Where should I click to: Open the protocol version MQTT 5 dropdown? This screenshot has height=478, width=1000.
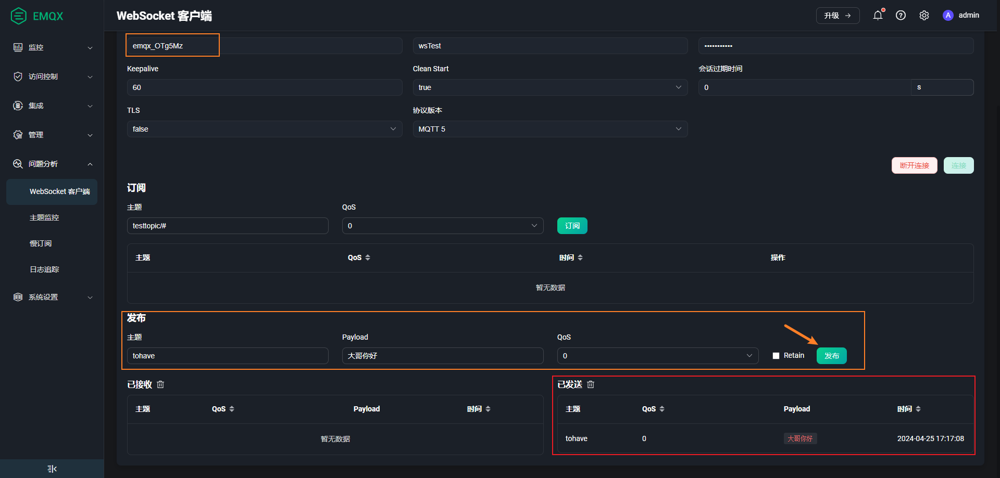(x=550, y=129)
